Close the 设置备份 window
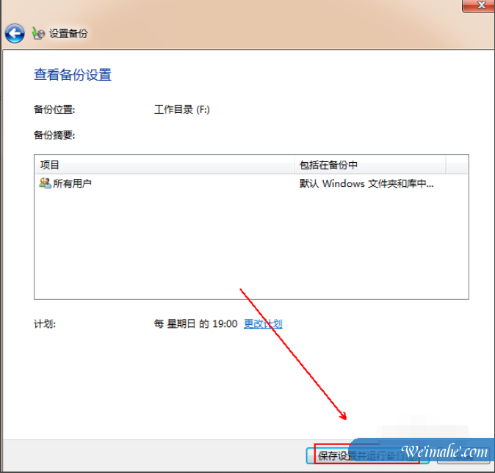Image resolution: width=495 pixels, height=473 pixels. tap(479, 5)
